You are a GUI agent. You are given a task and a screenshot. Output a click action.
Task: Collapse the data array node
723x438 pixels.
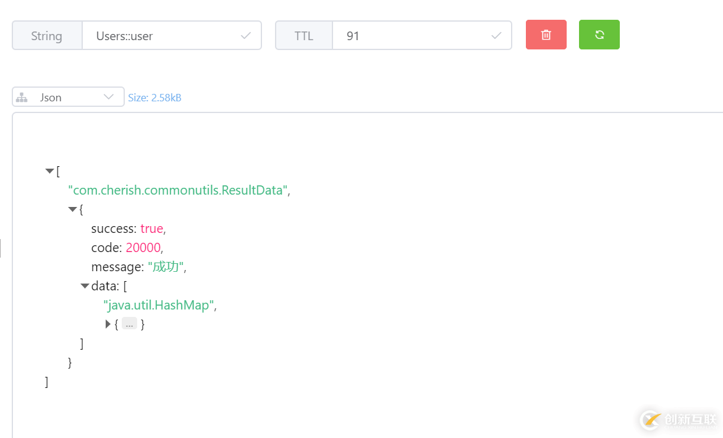point(85,286)
